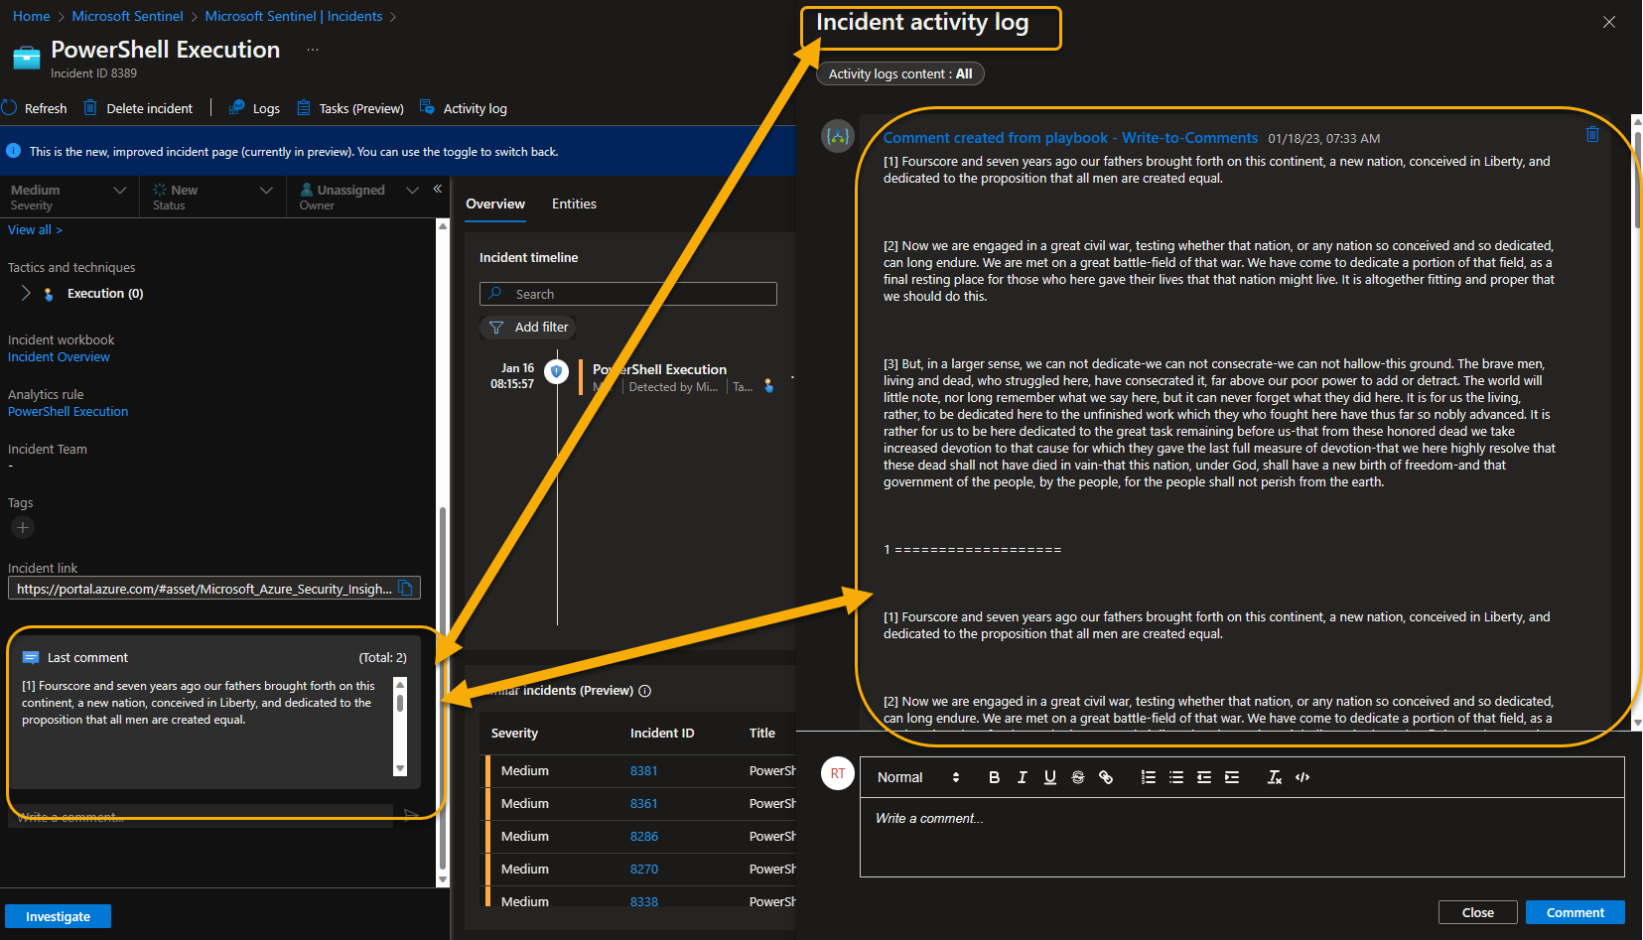This screenshot has width=1643, height=940.
Task: Insert a code block in comment
Action: (1302, 777)
